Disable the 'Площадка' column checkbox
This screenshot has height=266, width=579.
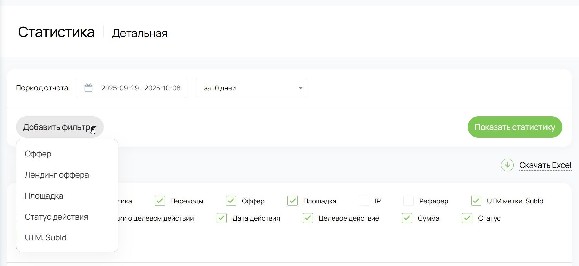click(293, 201)
